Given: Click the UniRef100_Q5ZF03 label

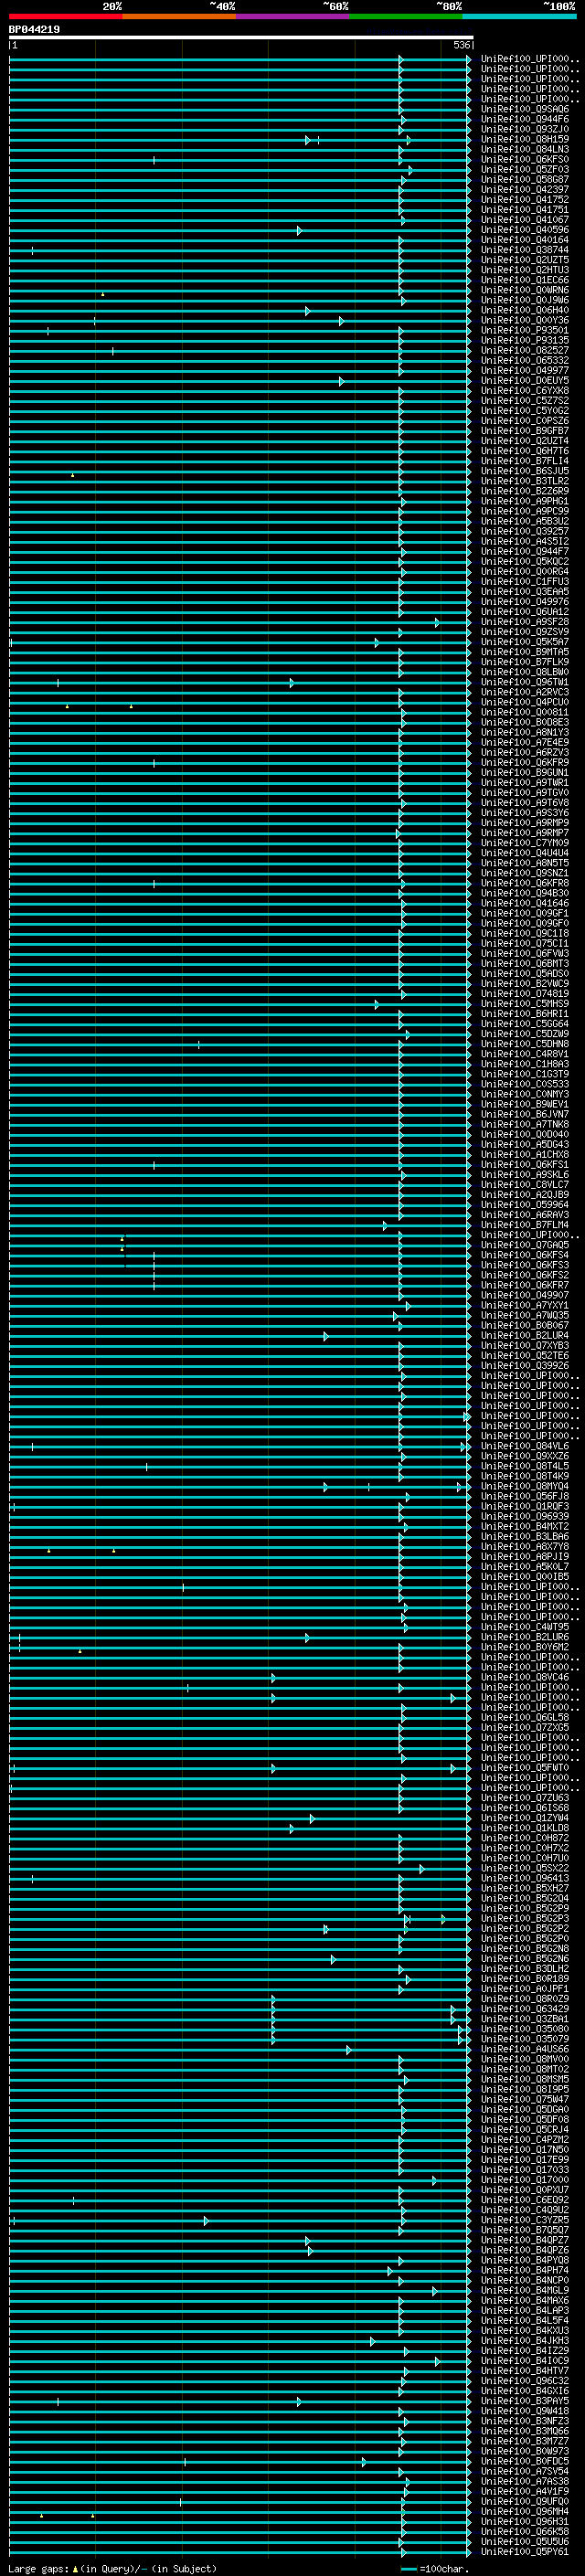Looking at the screenshot, I should point(525,169).
